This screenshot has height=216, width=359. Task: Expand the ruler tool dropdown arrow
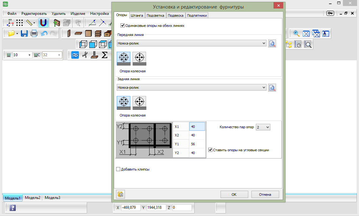click(x=34, y=23)
